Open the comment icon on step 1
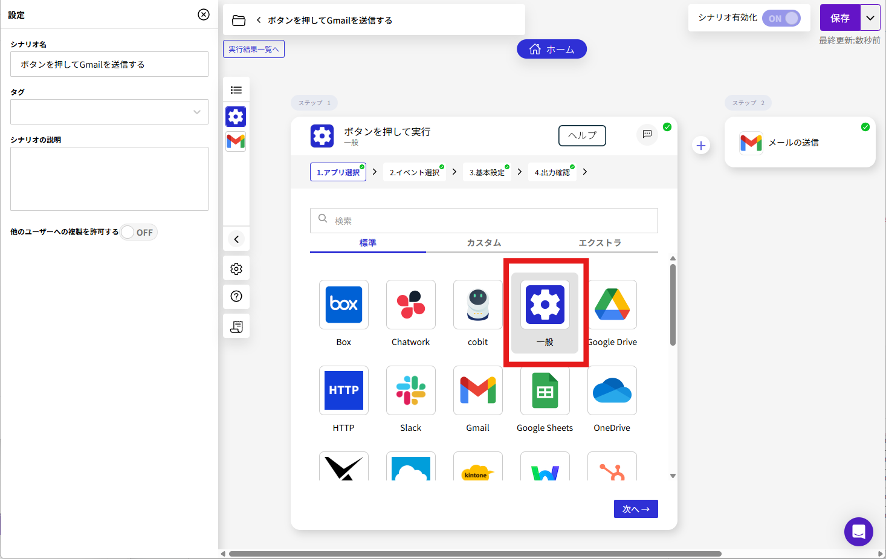Viewport: 886px width, 559px height. coord(647,134)
